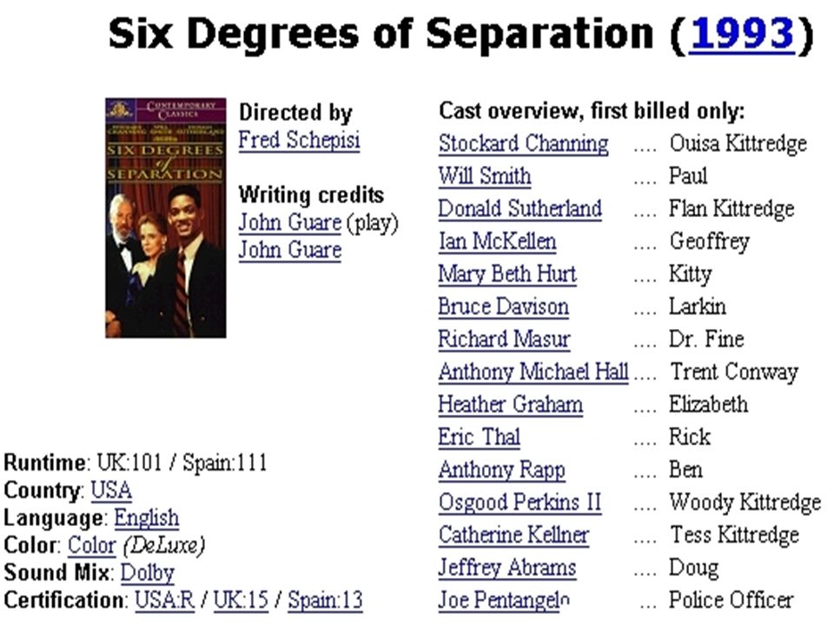Image resolution: width=834 pixels, height=625 pixels.
Task: Open Bruce Davison's cast entry
Action: 504,306
